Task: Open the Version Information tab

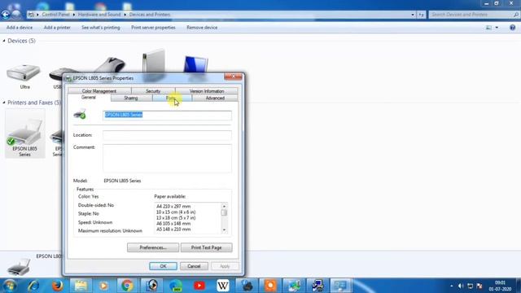Action: (x=206, y=90)
